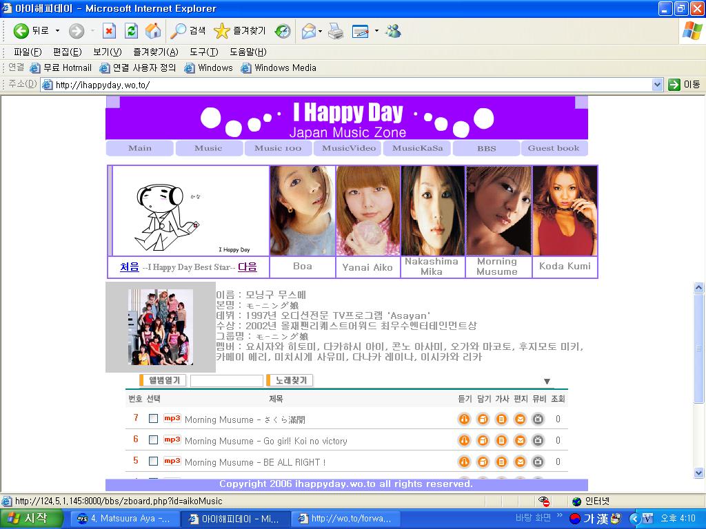Click the mail icon for song 7
The image size is (706, 529).
[521, 419]
